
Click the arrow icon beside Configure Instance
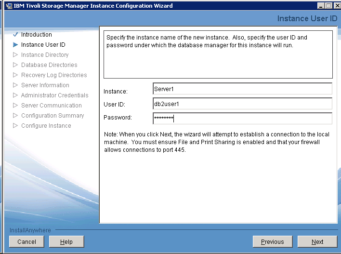(x=15, y=126)
